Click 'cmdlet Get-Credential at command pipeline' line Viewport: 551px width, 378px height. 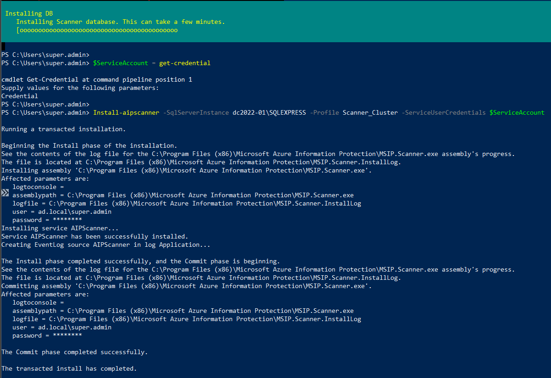97,79
